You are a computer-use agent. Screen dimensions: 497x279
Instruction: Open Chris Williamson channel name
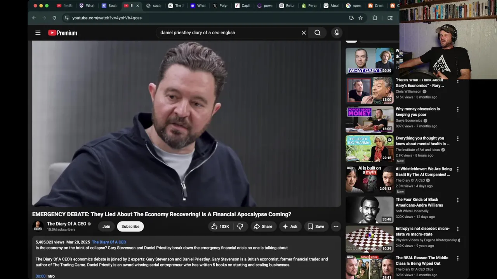(408, 91)
